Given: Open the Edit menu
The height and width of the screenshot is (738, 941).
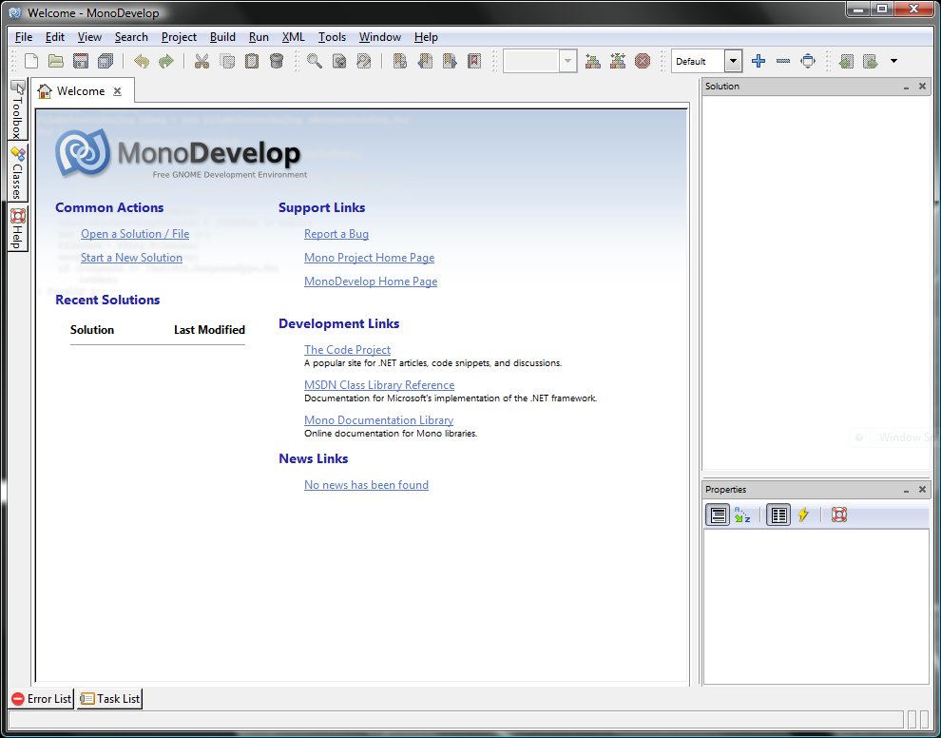Looking at the screenshot, I should coord(54,37).
